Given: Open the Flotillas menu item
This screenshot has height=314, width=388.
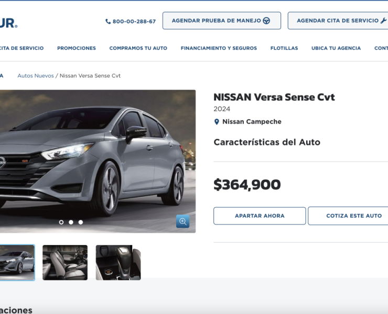Looking at the screenshot, I should click(284, 48).
